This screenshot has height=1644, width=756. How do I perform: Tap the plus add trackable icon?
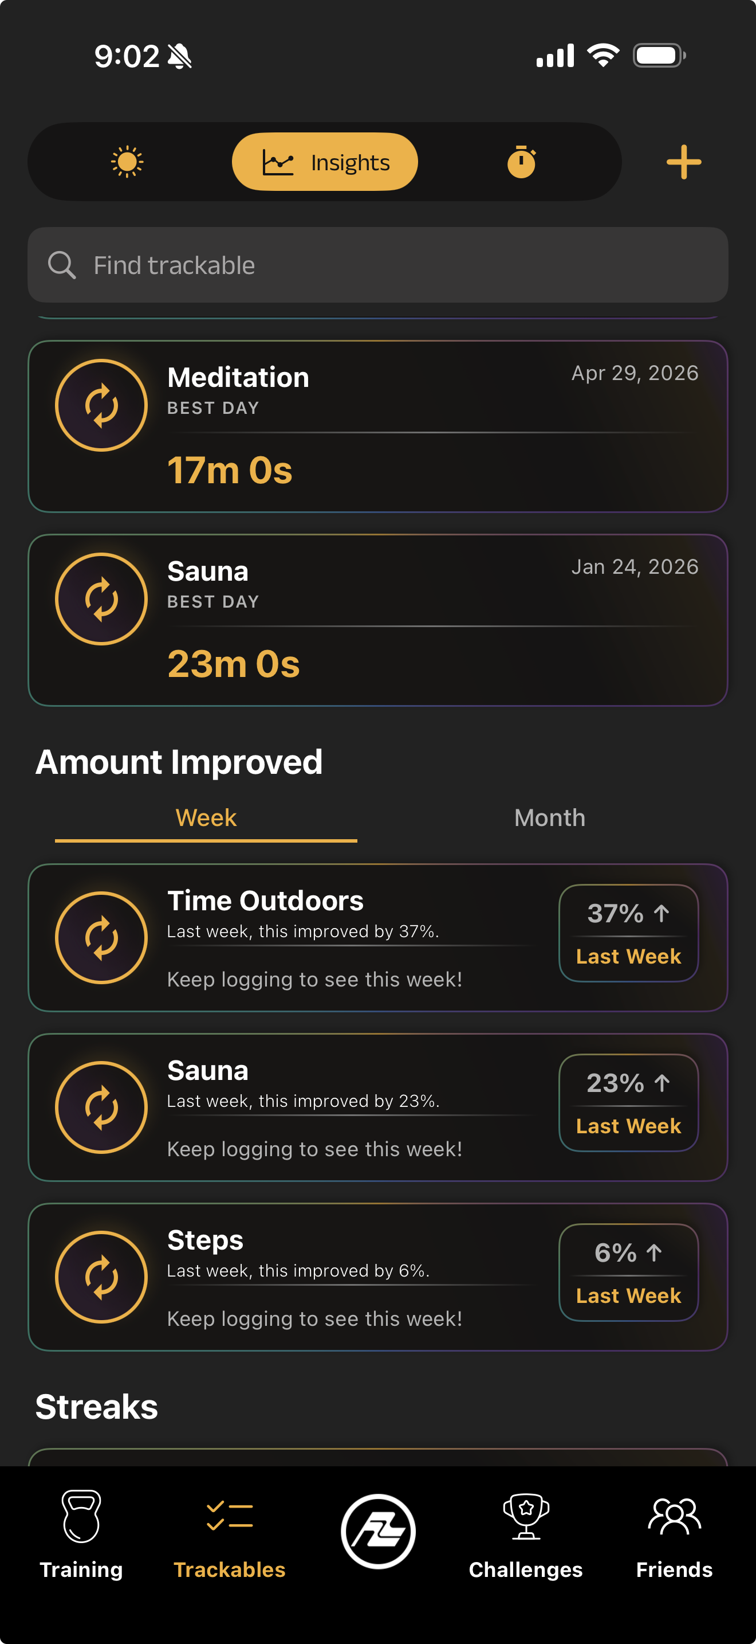(x=683, y=162)
